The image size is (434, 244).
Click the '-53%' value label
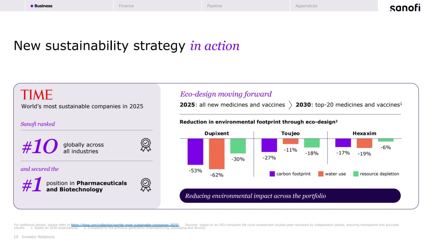point(195,170)
